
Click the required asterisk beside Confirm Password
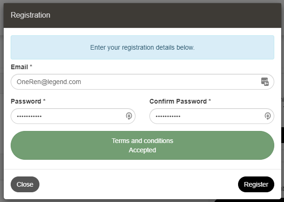coord(210,101)
